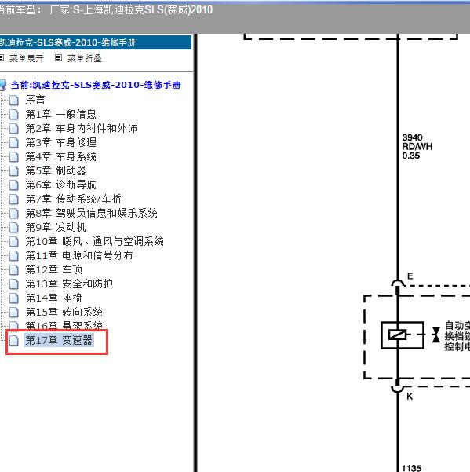Click the page icon beside 第4章 车身系统
Viewport: 470px width, 472px height.
tap(14, 156)
